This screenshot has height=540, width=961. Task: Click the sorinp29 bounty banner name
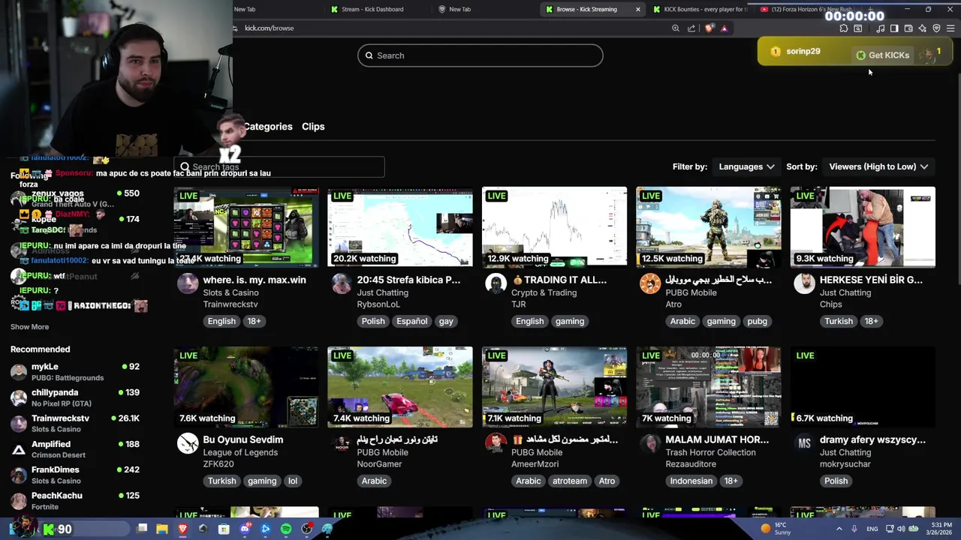803,52
